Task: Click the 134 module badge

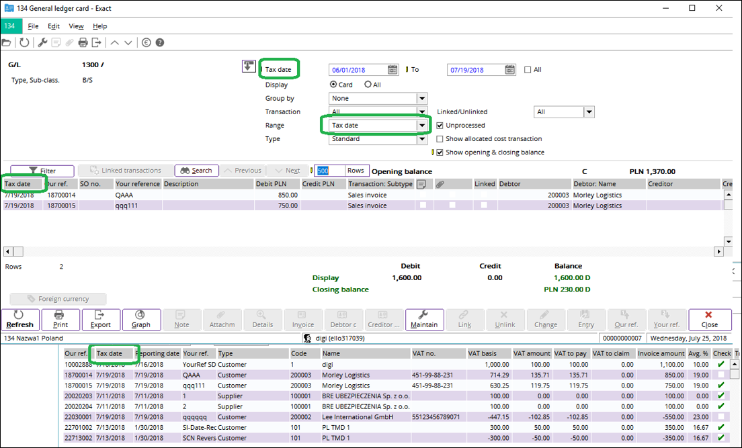Action: click(10, 26)
